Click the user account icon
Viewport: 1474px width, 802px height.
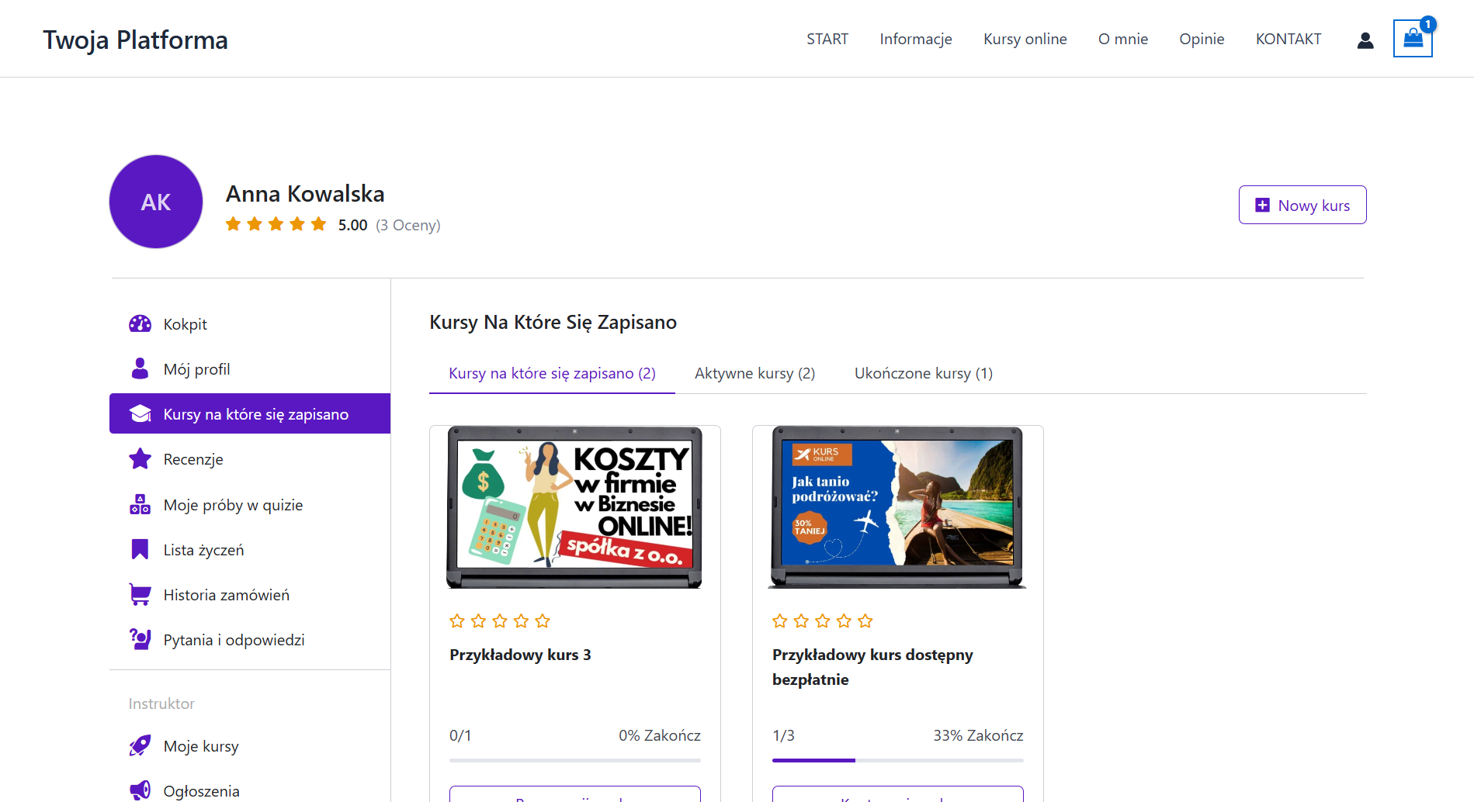[1365, 40]
